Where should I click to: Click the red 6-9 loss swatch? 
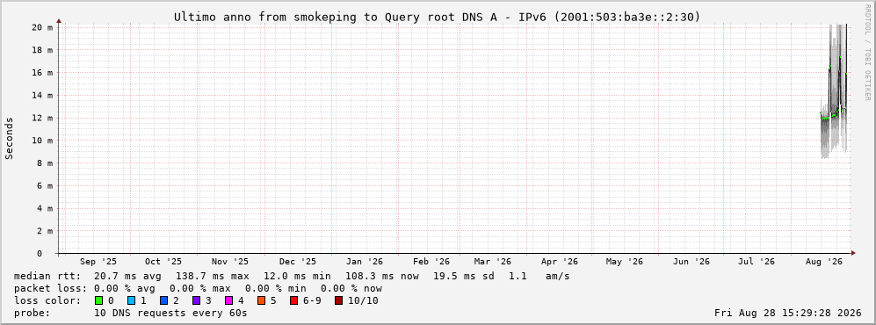coord(293,301)
